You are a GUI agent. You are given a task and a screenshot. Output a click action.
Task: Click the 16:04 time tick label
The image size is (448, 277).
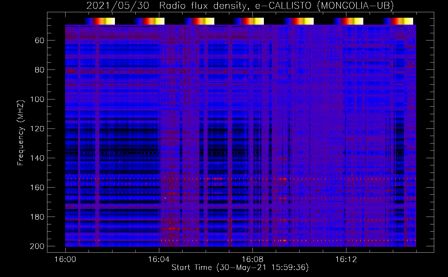coord(159,260)
